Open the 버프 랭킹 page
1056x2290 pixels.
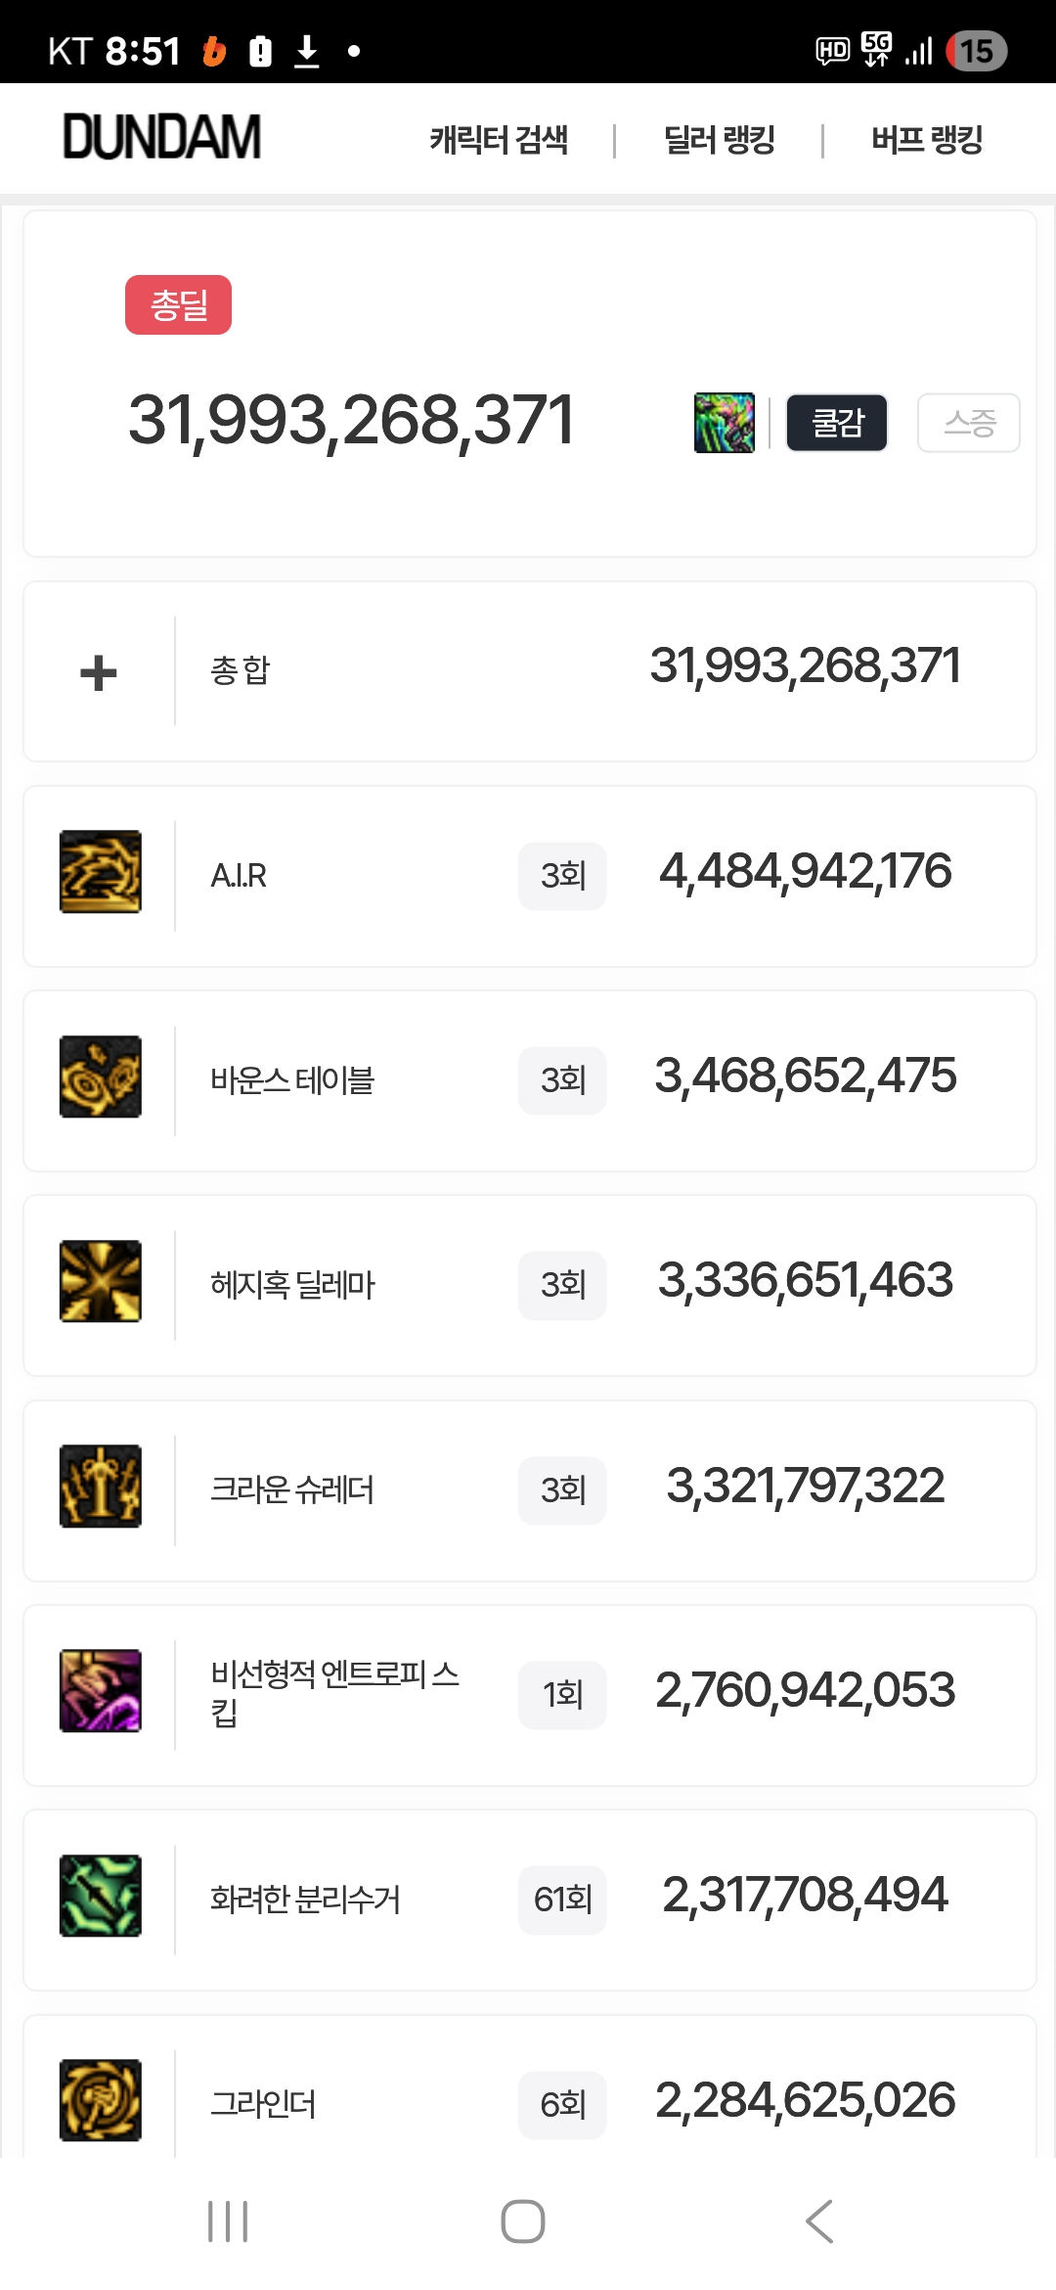[x=926, y=140]
